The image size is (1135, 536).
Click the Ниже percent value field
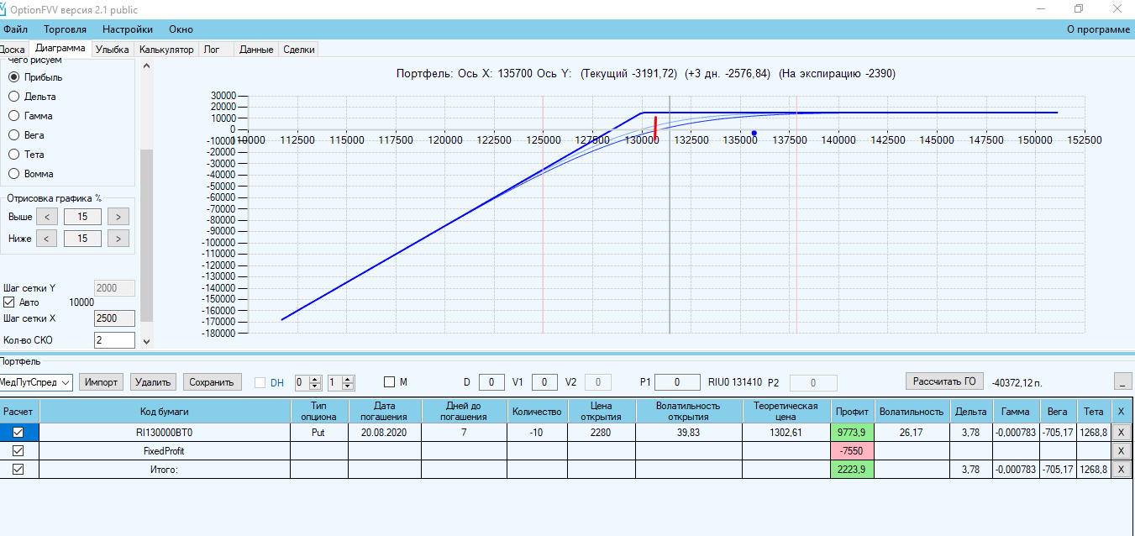82,239
